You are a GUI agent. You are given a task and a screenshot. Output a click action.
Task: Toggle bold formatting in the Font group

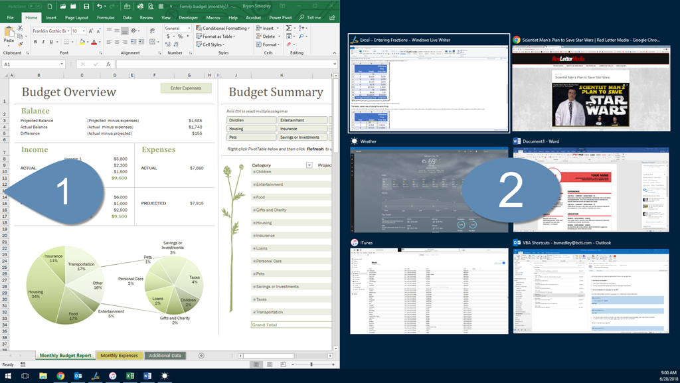(x=35, y=41)
